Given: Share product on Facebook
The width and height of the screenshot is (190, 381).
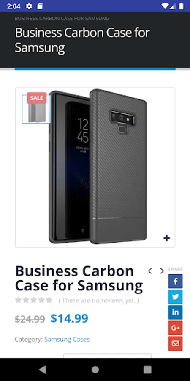Looking at the screenshot, I should click(x=175, y=282).
